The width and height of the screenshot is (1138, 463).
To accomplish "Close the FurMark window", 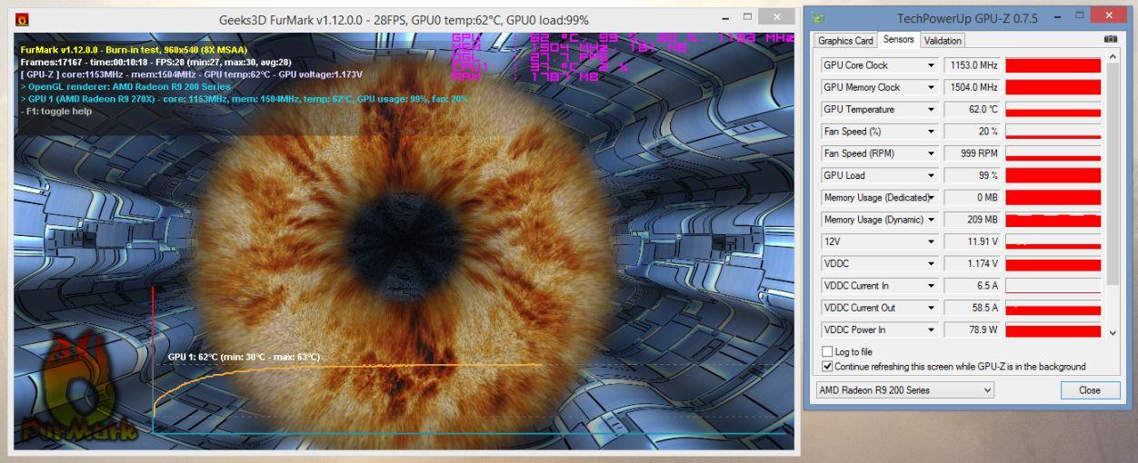I will coord(776,18).
